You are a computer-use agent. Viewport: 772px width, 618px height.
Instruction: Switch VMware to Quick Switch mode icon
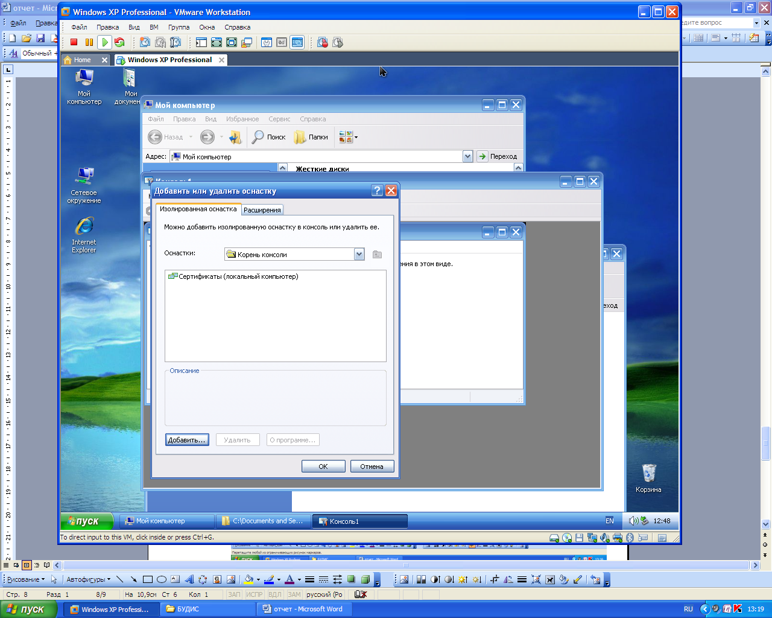pos(217,42)
